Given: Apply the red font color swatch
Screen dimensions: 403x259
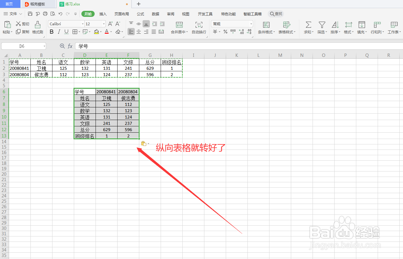Looking at the screenshot, I should coord(107,32).
